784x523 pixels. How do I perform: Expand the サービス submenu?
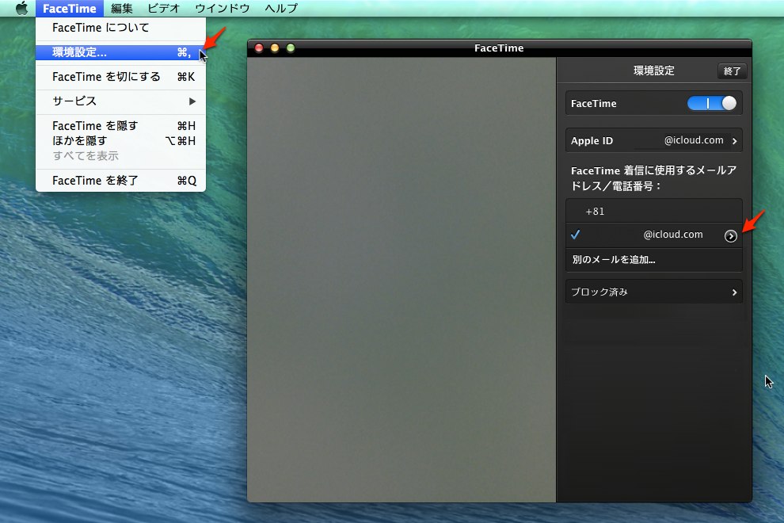[x=120, y=101]
